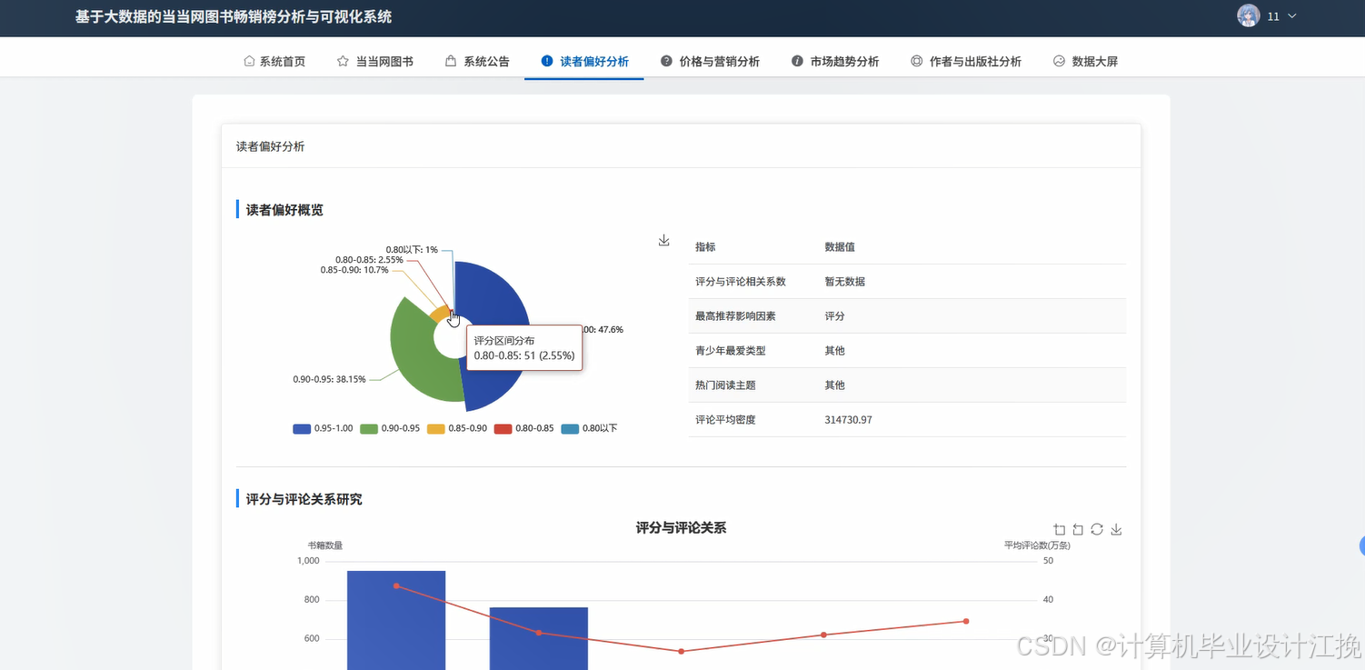Click 其他 in the 热门阅读主题 row
1365x670 pixels.
tap(834, 385)
